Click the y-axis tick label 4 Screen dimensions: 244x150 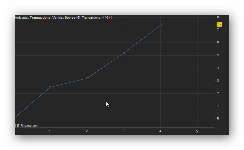pyautogui.click(x=218, y=68)
